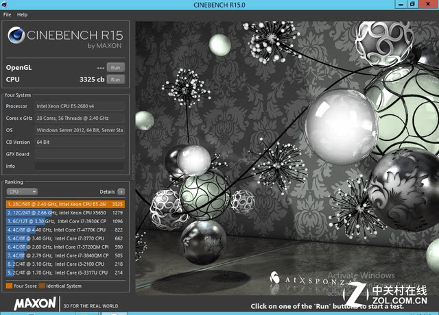439x315 pixels.
Task: Run the OpenGL benchmark test
Action: click(115, 67)
